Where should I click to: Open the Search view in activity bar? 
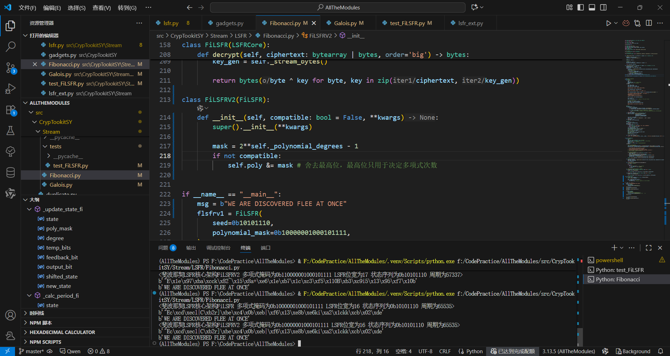pyautogui.click(x=10, y=46)
